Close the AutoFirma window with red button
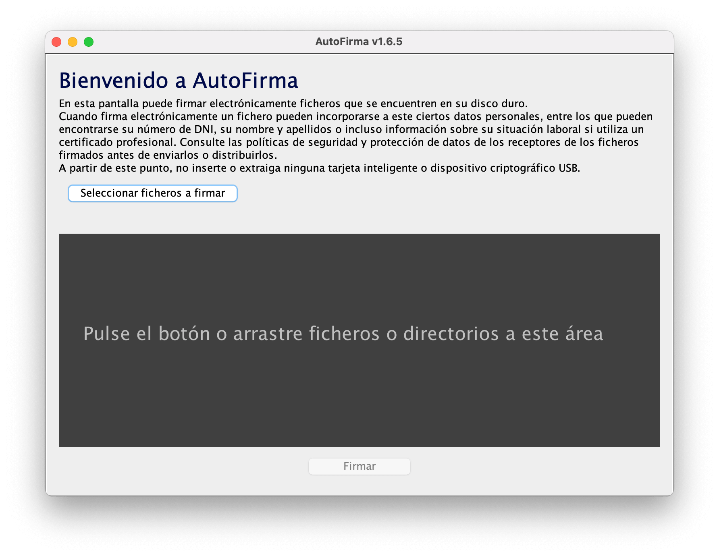 point(56,42)
